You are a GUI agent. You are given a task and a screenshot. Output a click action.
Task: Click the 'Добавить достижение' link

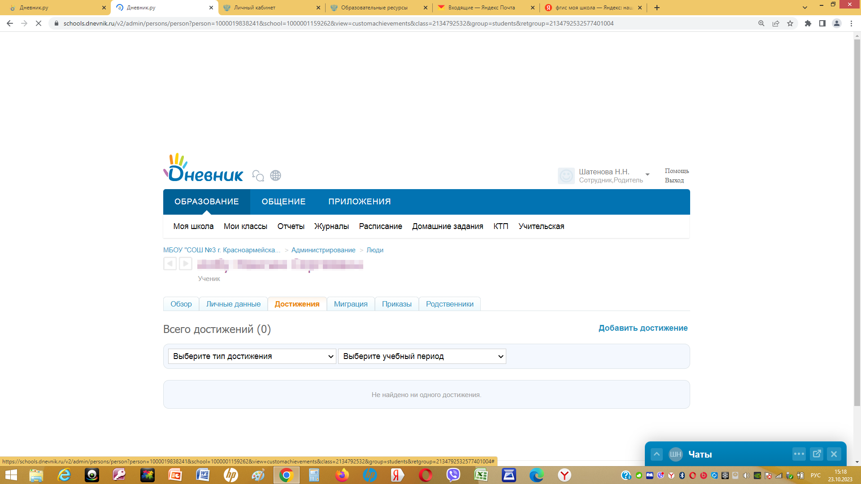[x=643, y=328]
